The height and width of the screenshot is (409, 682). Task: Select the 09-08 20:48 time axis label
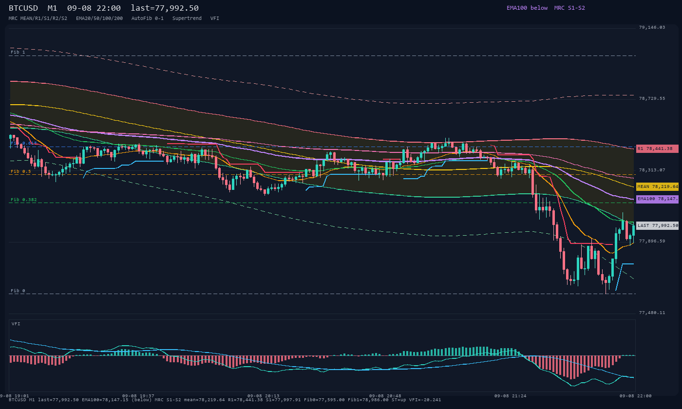click(x=385, y=396)
